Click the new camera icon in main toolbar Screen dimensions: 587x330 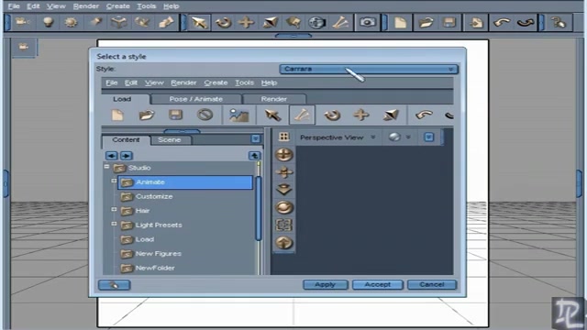coord(22,22)
